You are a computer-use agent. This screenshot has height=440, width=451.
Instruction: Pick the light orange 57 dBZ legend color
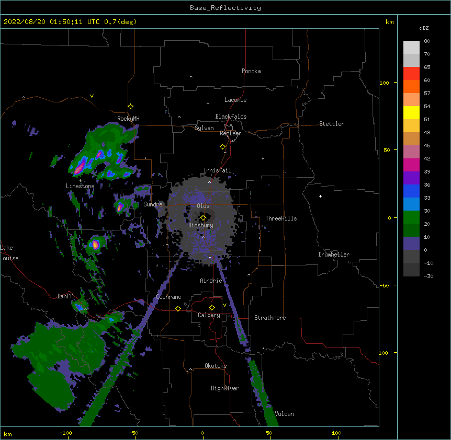tap(411, 100)
